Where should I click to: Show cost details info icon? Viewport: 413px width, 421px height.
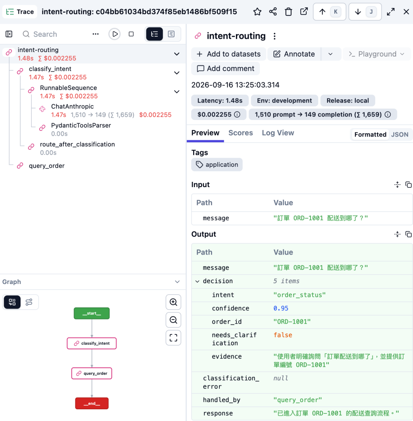(x=237, y=115)
